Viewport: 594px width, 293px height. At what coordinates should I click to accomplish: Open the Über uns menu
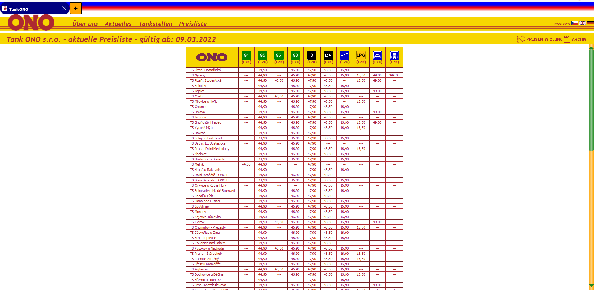click(85, 24)
